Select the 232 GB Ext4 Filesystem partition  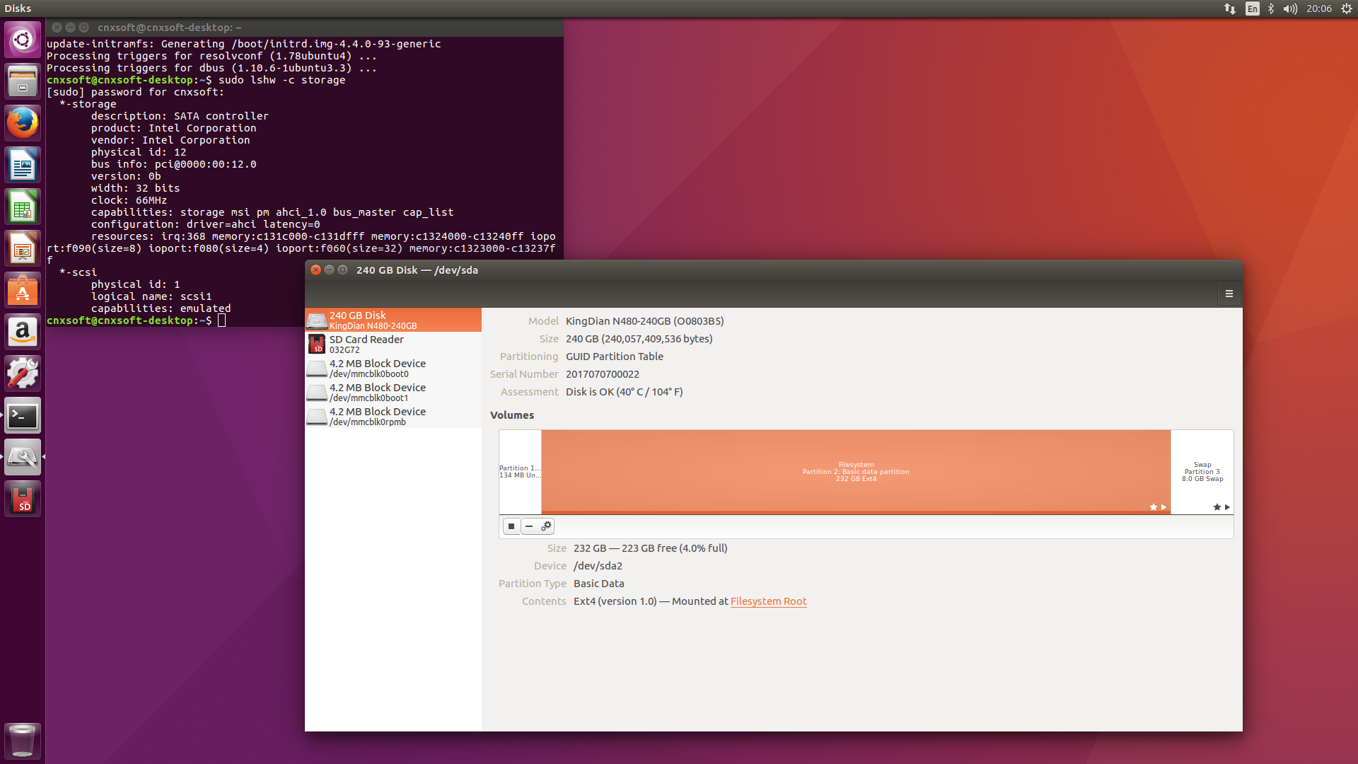point(856,472)
